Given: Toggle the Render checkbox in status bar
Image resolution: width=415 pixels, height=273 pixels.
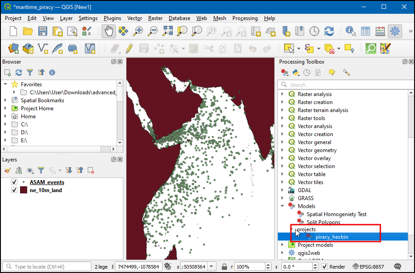Looking at the screenshot, I should [325, 267].
